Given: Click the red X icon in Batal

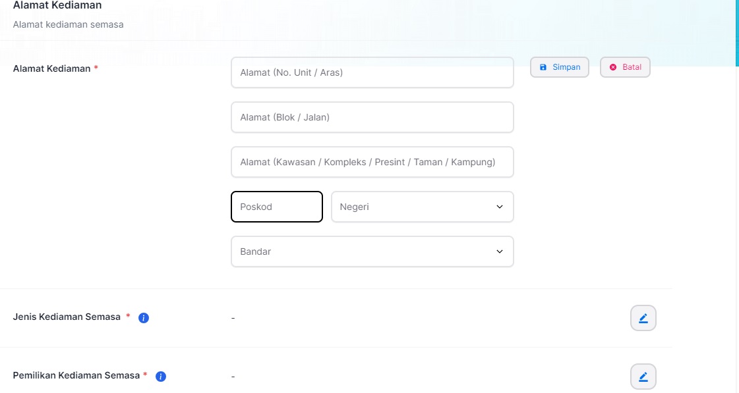Looking at the screenshot, I should click(612, 67).
